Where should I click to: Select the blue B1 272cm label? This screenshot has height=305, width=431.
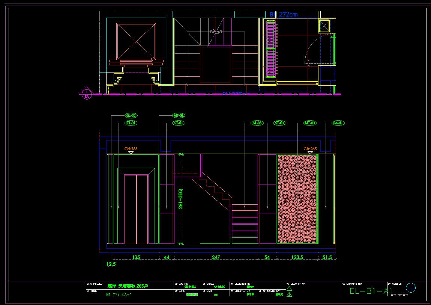(x=284, y=14)
